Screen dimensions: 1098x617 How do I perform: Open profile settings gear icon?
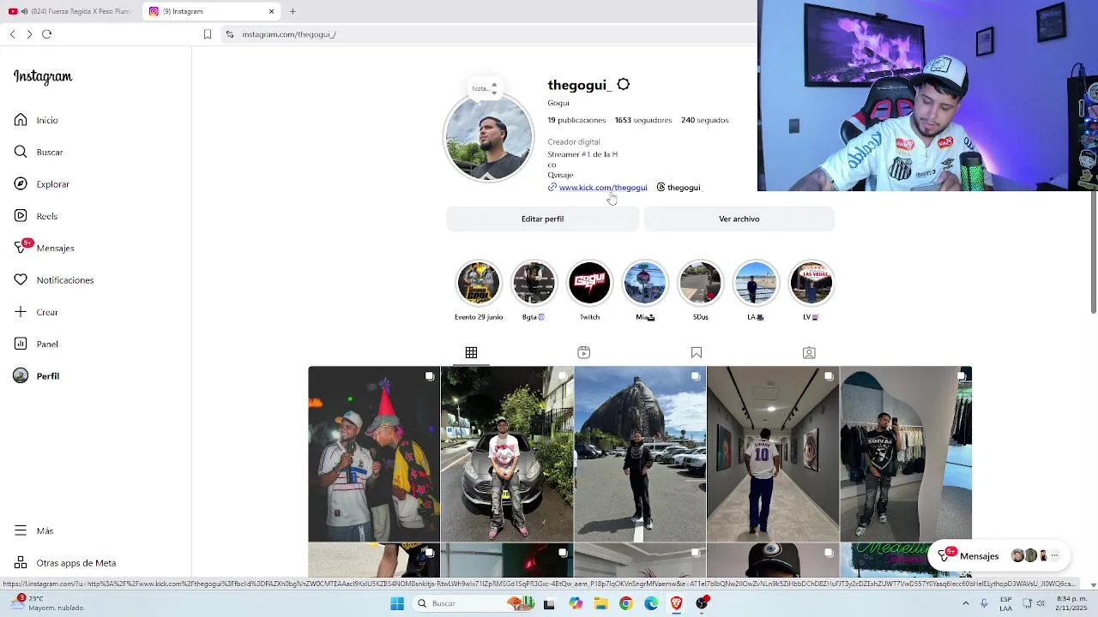point(624,85)
